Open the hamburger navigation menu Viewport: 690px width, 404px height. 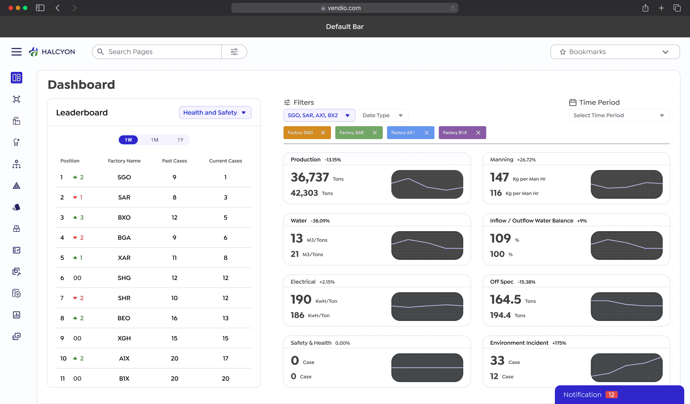click(16, 52)
